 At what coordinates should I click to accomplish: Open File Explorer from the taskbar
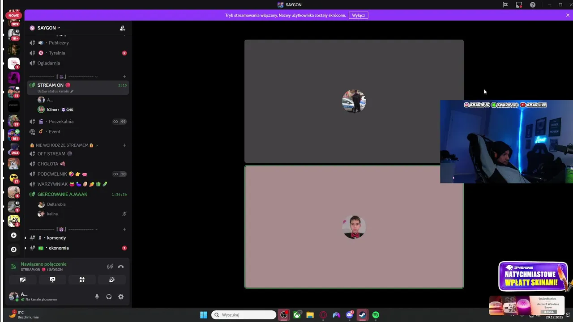(310, 315)
